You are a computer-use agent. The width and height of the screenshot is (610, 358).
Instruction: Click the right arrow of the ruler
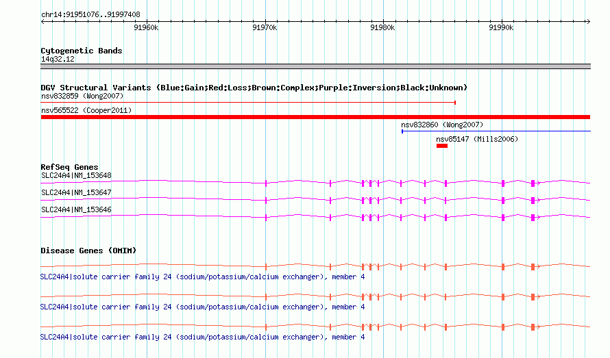point(588,21)
